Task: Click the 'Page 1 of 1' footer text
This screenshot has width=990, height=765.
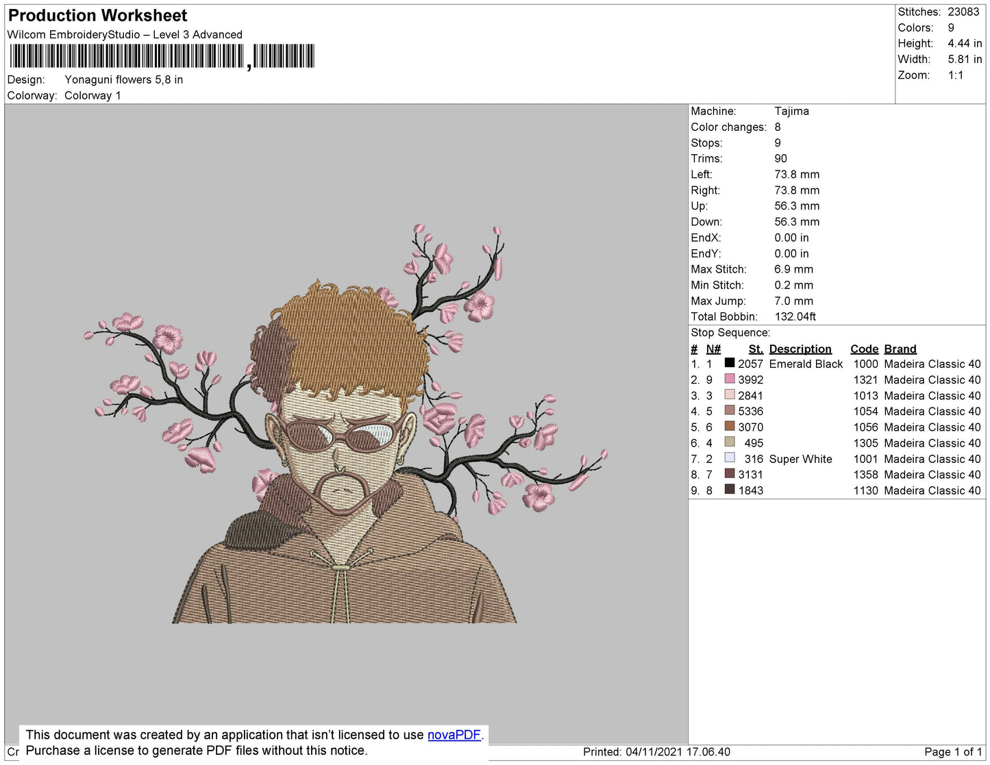Action: 953,751
